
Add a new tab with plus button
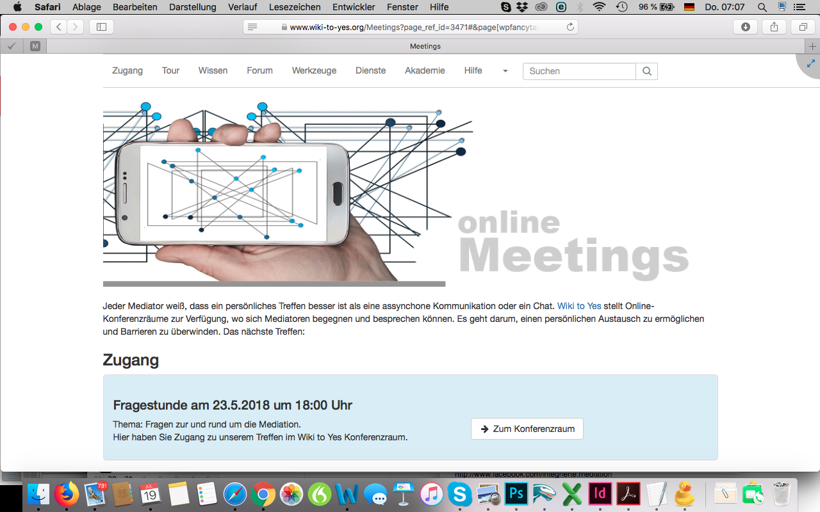812,46
